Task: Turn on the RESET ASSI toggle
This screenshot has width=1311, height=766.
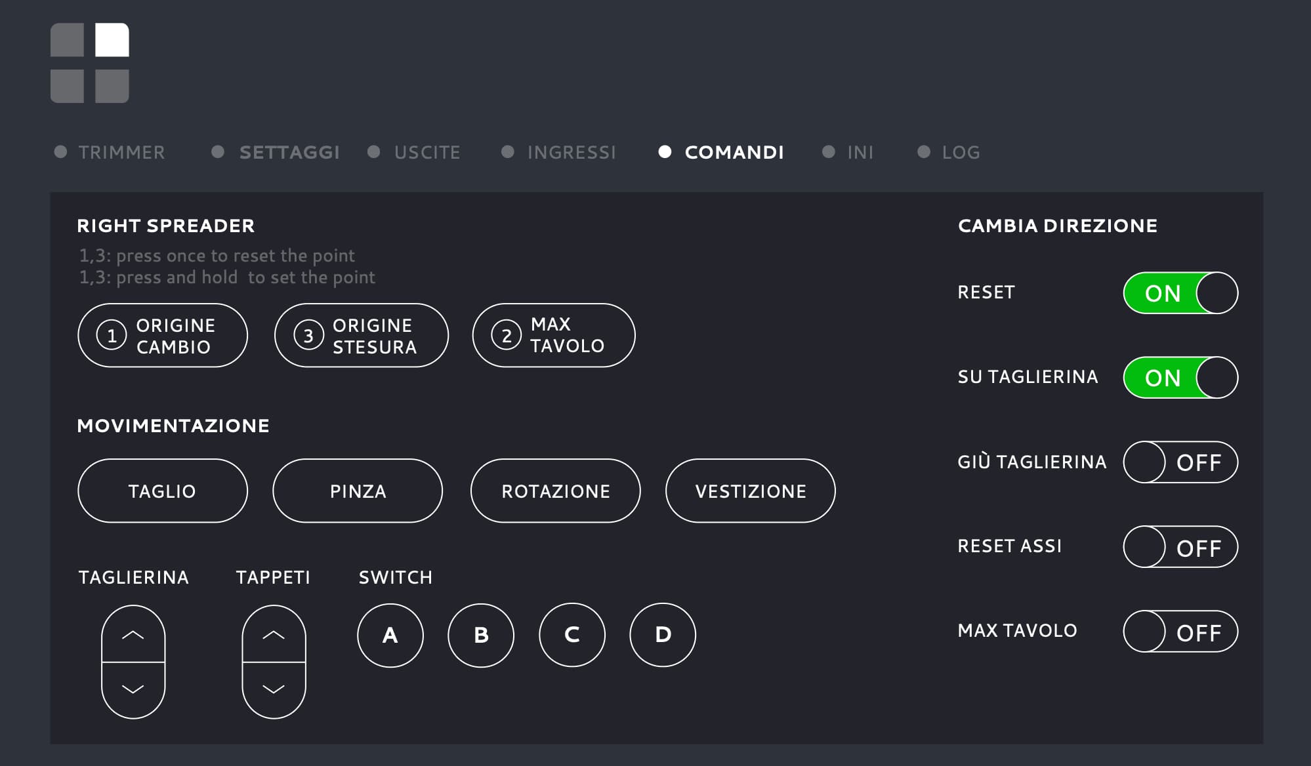Action: (1180, 546)
